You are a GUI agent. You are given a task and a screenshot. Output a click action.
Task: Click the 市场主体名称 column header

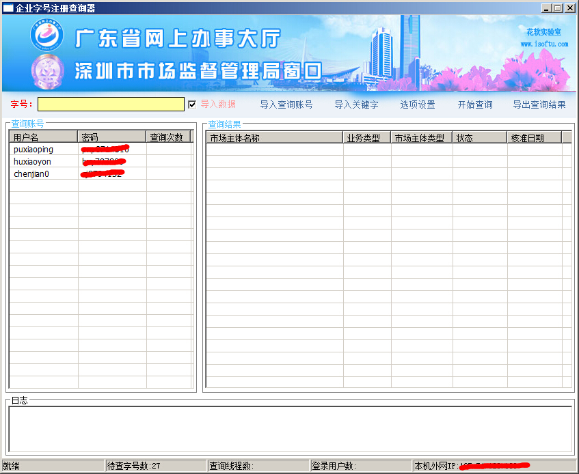pos(274,138)
